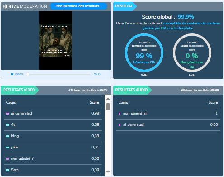Click the Hive Moderation logo icon
The width and height of the screenshot is (224, 177).
5,6
